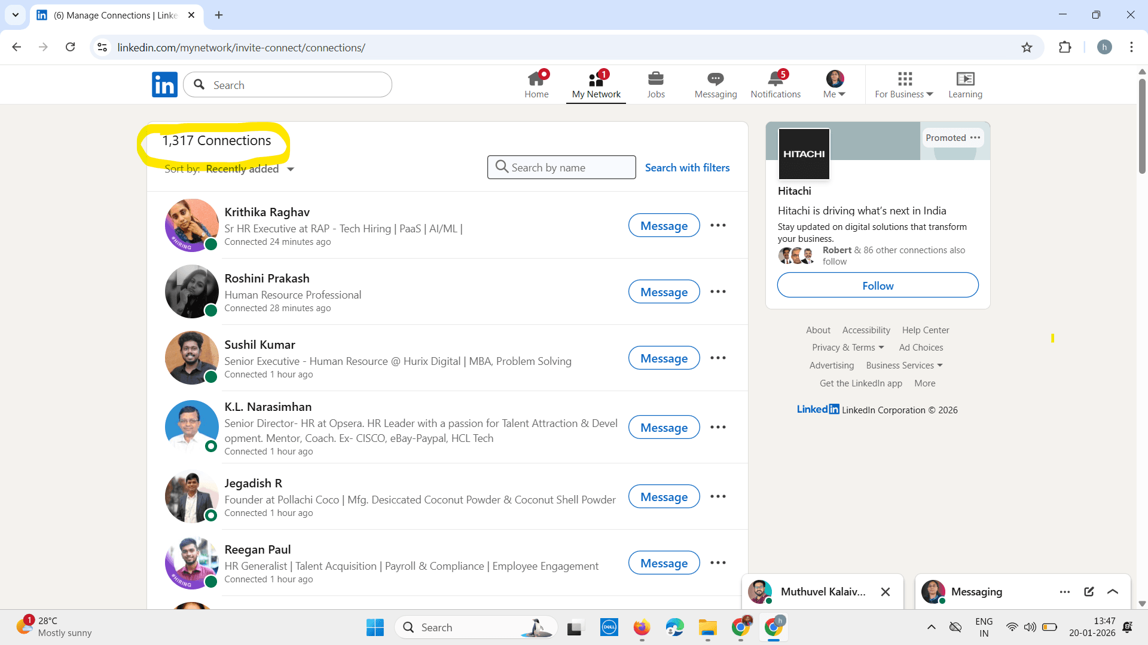Open the Promoted ad options menu

tap(975, 137)
